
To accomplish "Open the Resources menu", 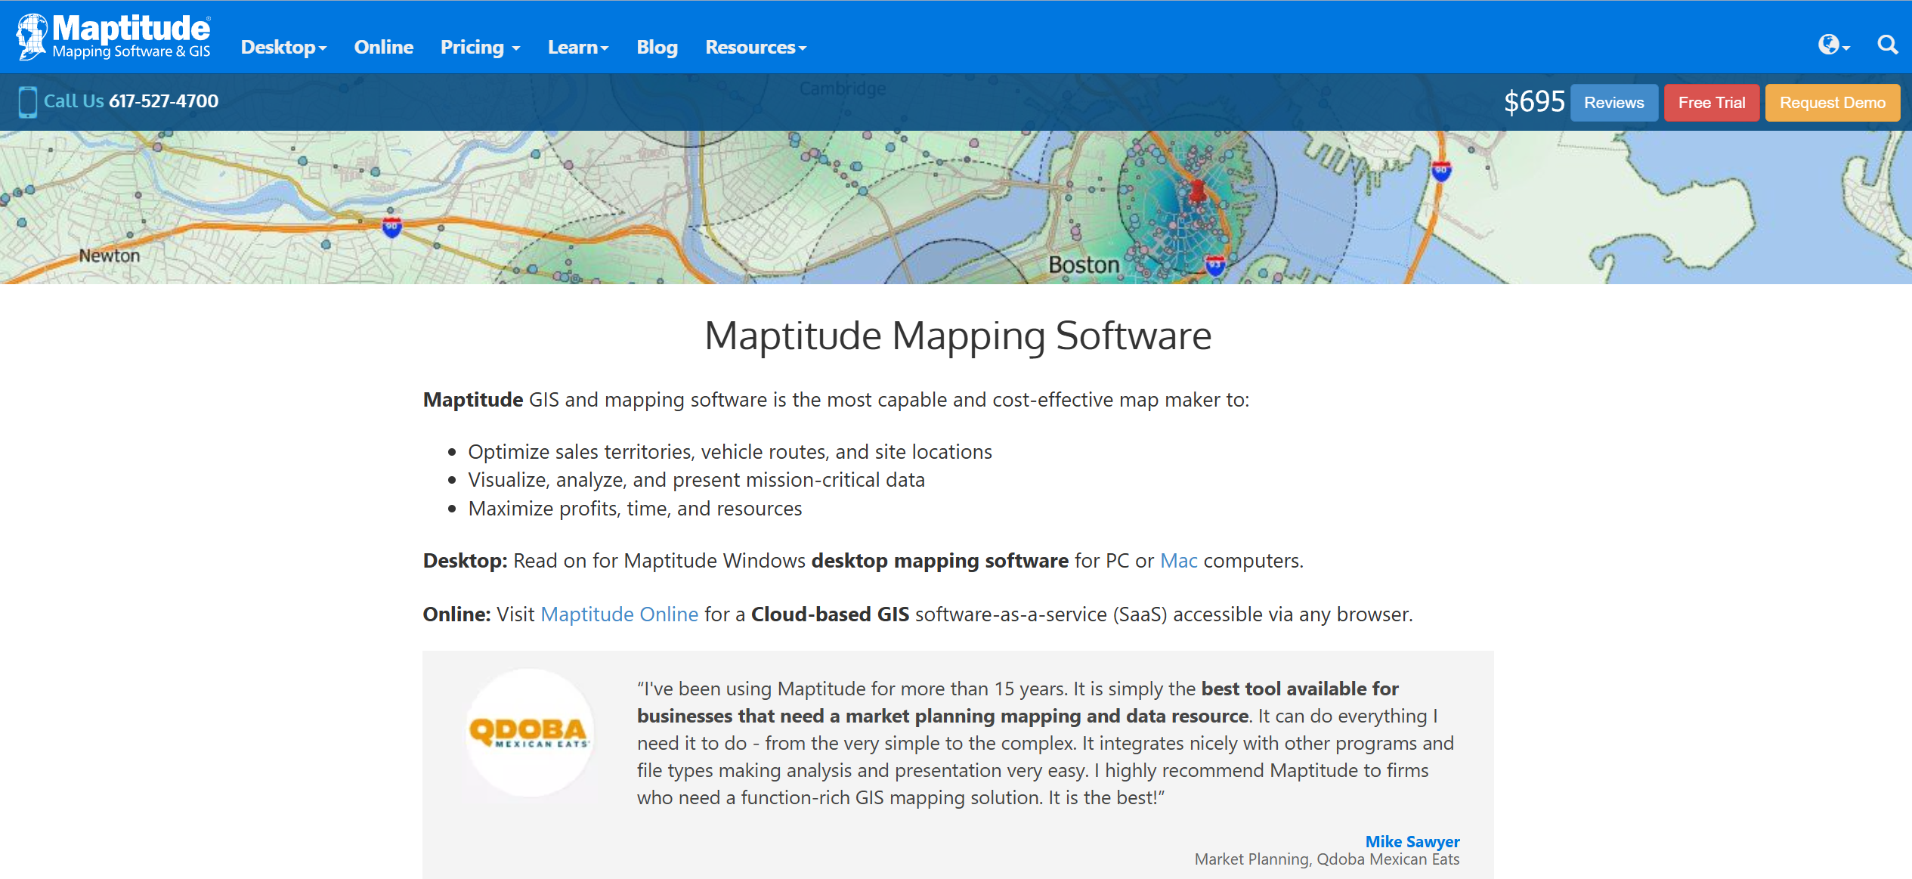I will (755, 48).
